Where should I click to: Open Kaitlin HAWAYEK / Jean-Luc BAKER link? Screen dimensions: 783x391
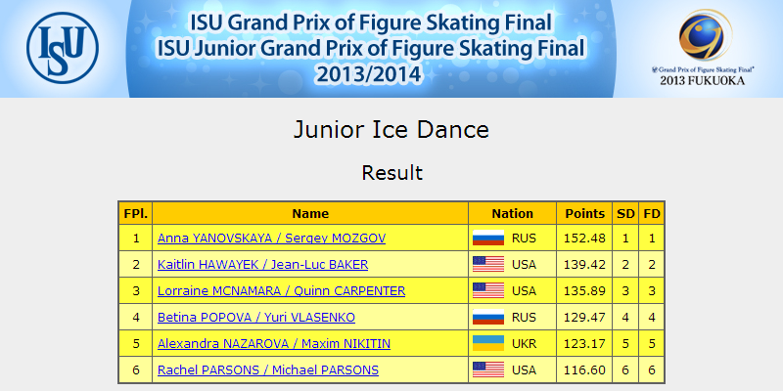pyautogui.click(x=262, y=265)
